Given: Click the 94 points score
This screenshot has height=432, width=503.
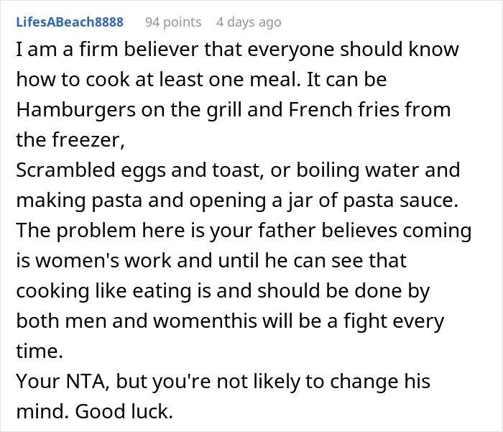Looking at the screenshot, I should 172,22.
